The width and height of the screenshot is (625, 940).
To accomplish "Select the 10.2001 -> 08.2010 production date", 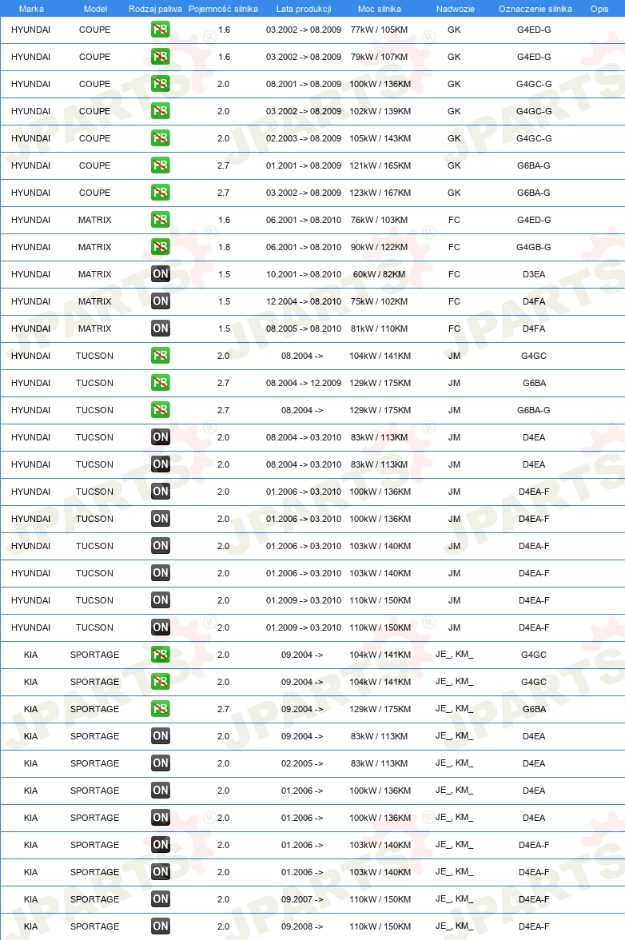I will (304, 274).
